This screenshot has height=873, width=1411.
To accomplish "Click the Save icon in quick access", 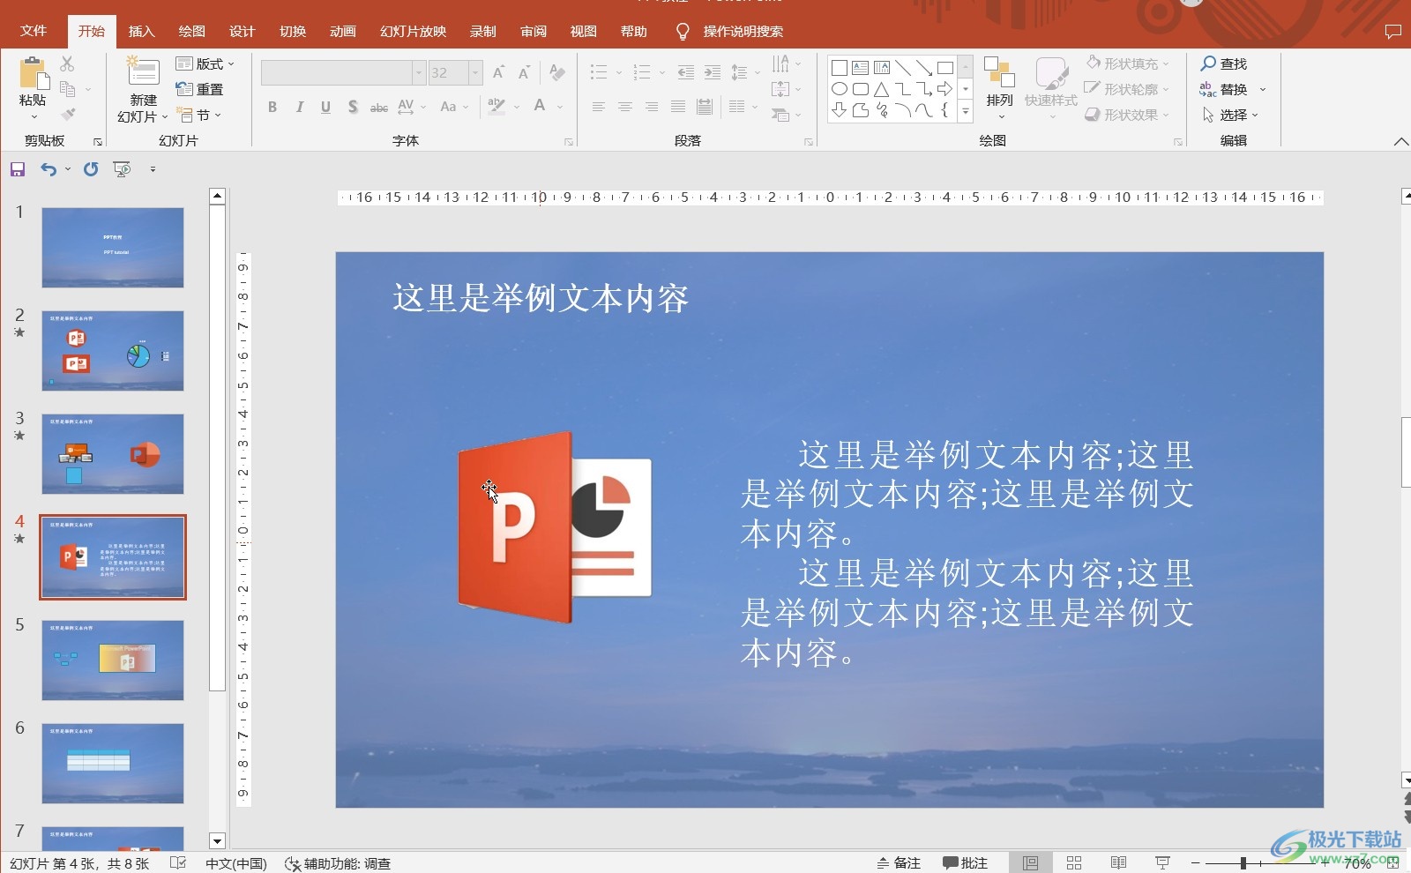I will click(x=18, y=169).
